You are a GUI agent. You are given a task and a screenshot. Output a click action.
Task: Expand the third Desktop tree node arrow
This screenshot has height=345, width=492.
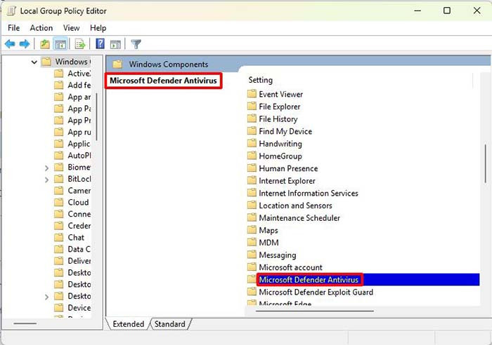coord(47,297)
